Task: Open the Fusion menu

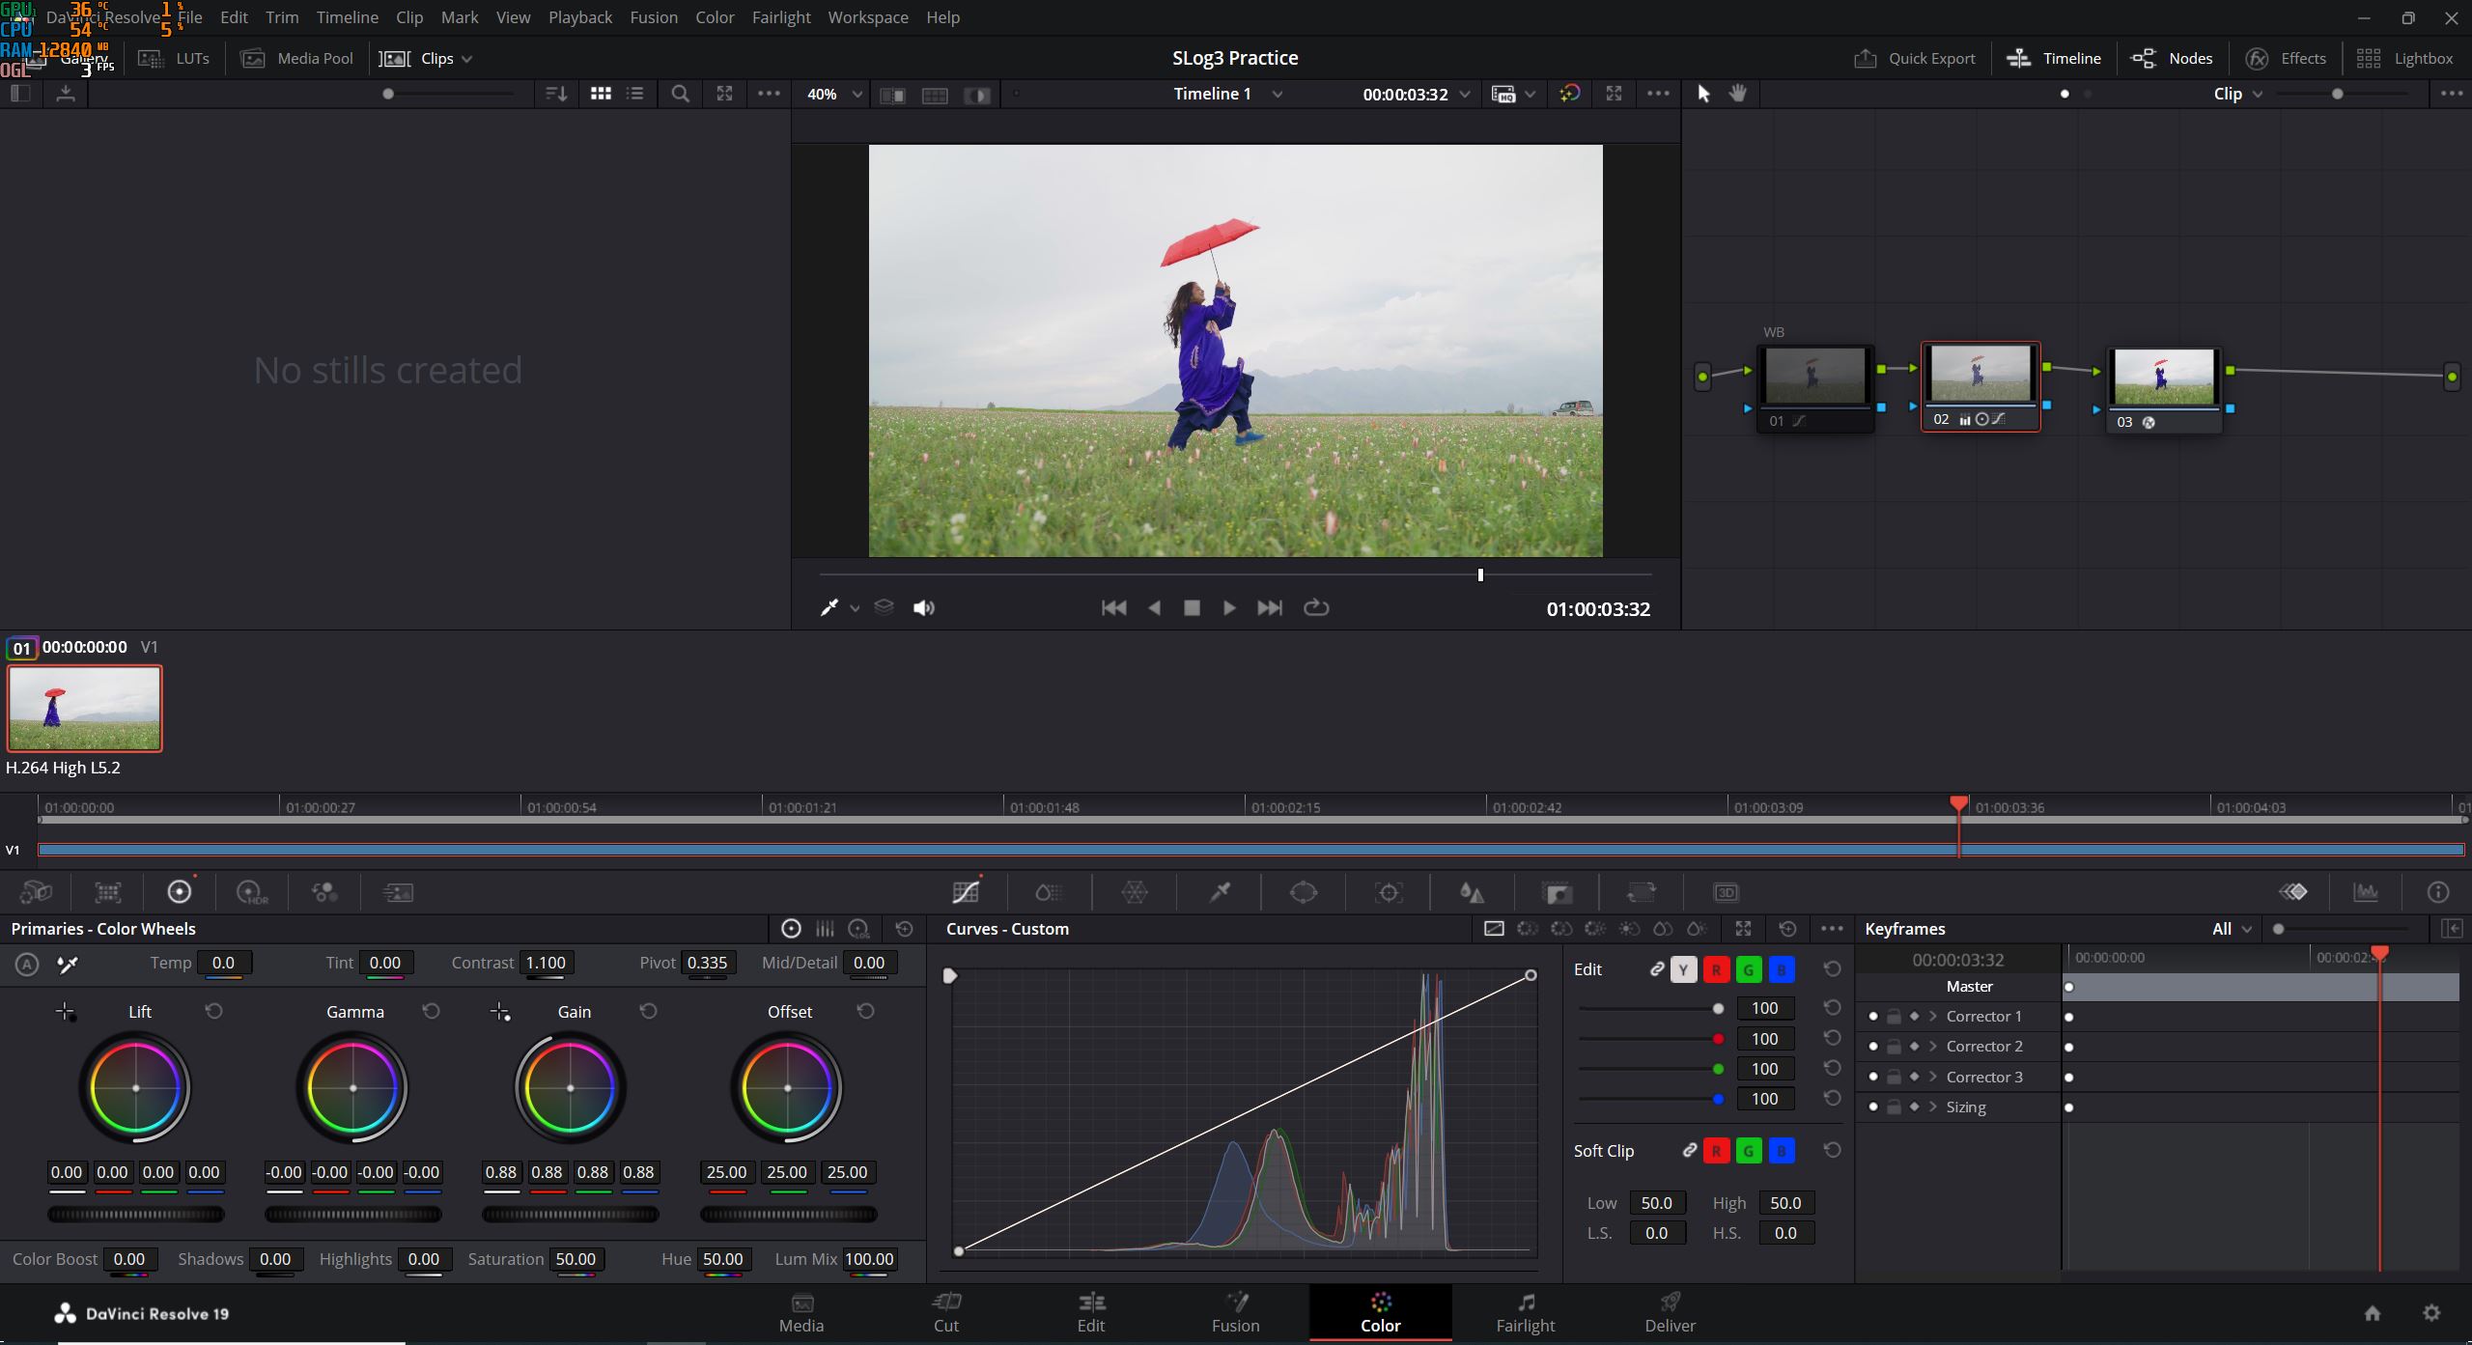Action: [x=654, y=17]
